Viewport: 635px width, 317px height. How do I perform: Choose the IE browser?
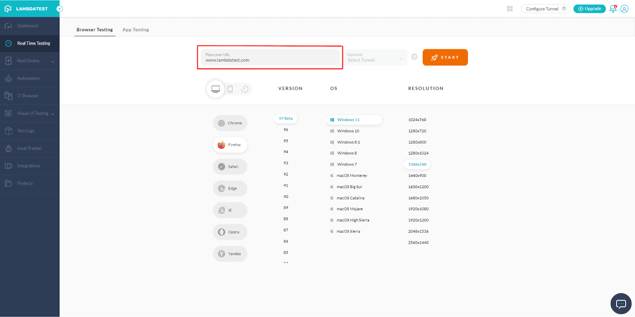[230, 210]
